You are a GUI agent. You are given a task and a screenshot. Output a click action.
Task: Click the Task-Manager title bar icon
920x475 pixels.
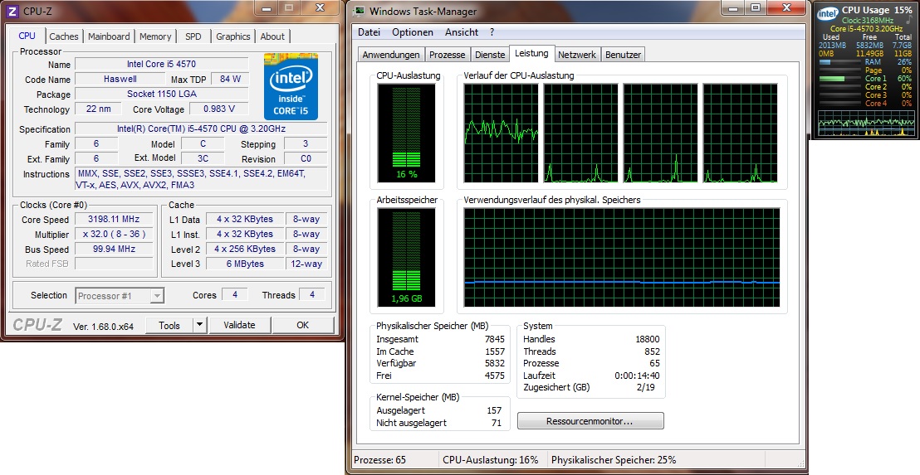coord(359,11)
